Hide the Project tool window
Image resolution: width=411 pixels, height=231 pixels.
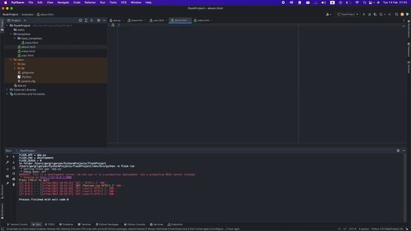tap(104, 20)
